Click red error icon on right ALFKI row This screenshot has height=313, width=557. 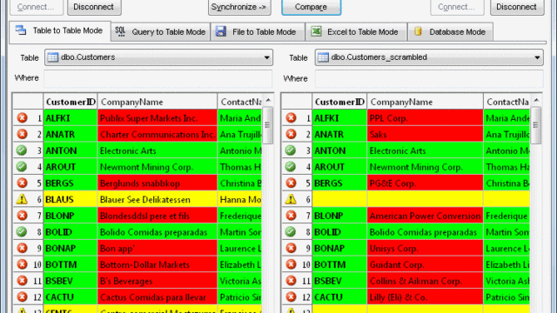pyautogui.click(x=291, y=118)
